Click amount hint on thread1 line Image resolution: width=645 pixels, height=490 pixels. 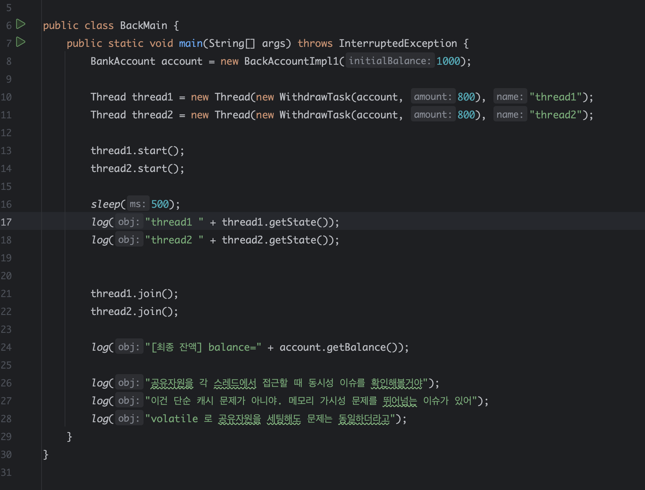pos(433,97)
